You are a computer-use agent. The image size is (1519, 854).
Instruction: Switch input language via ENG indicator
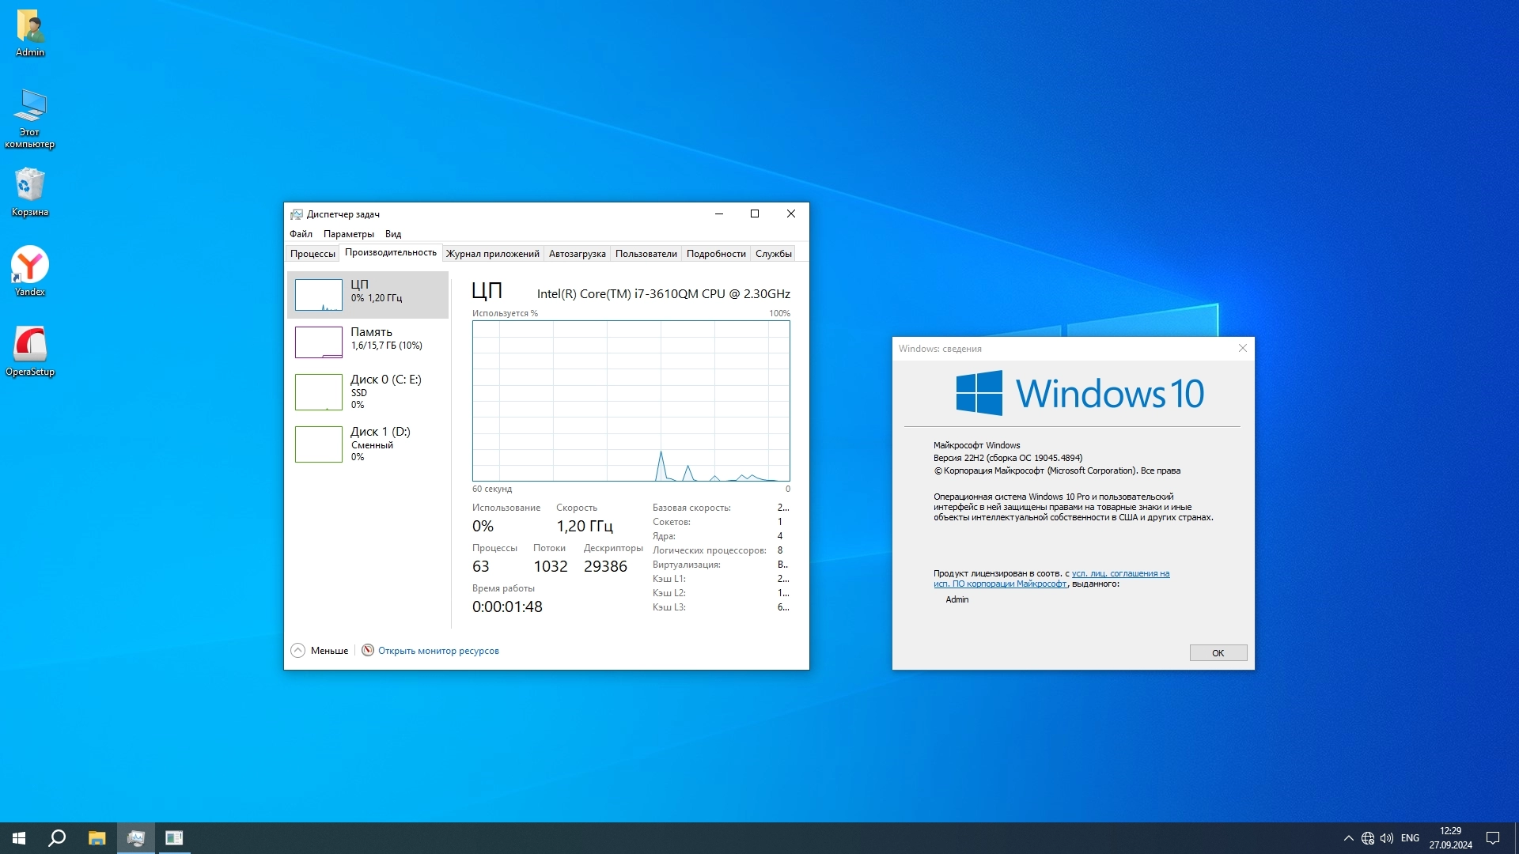(1410, 838)
